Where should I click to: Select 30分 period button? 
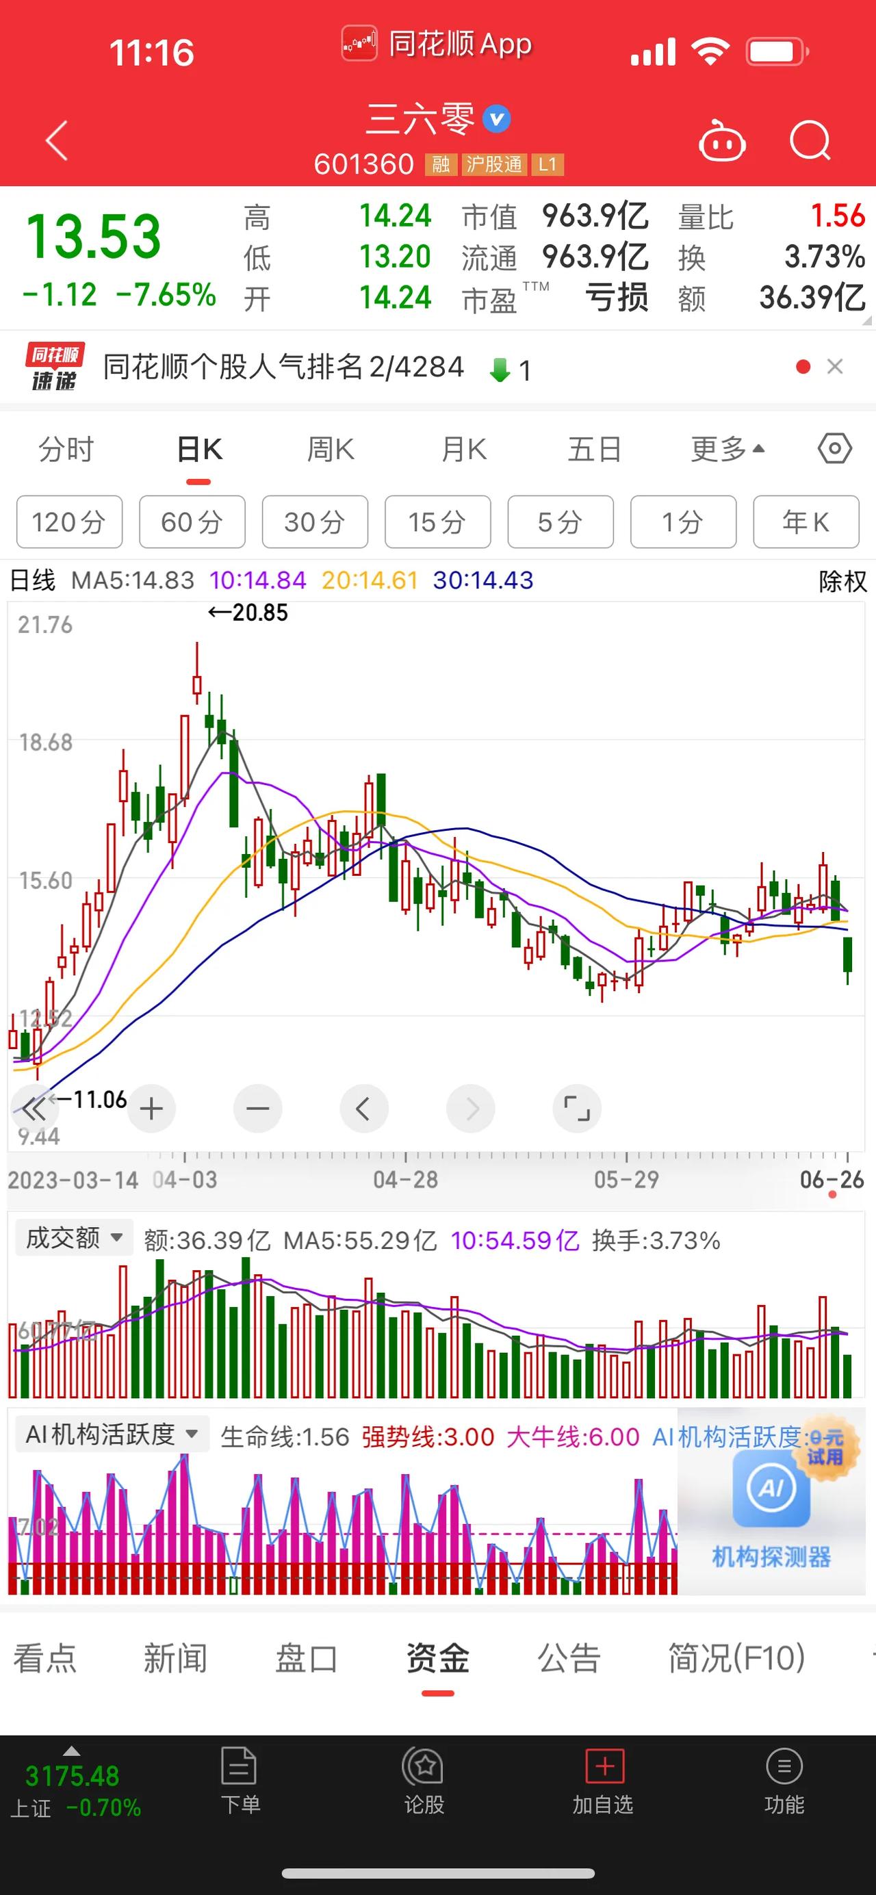[315, 522]
